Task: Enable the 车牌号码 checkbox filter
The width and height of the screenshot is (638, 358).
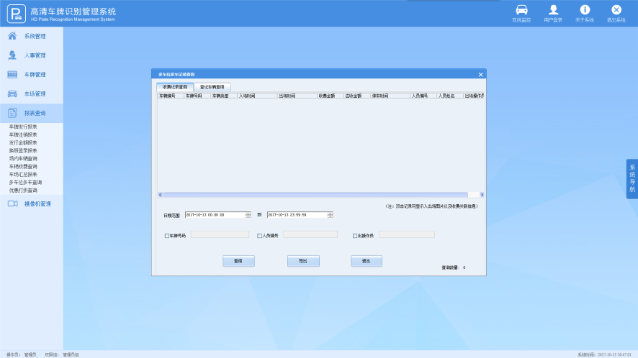Action: coord(167,236)
